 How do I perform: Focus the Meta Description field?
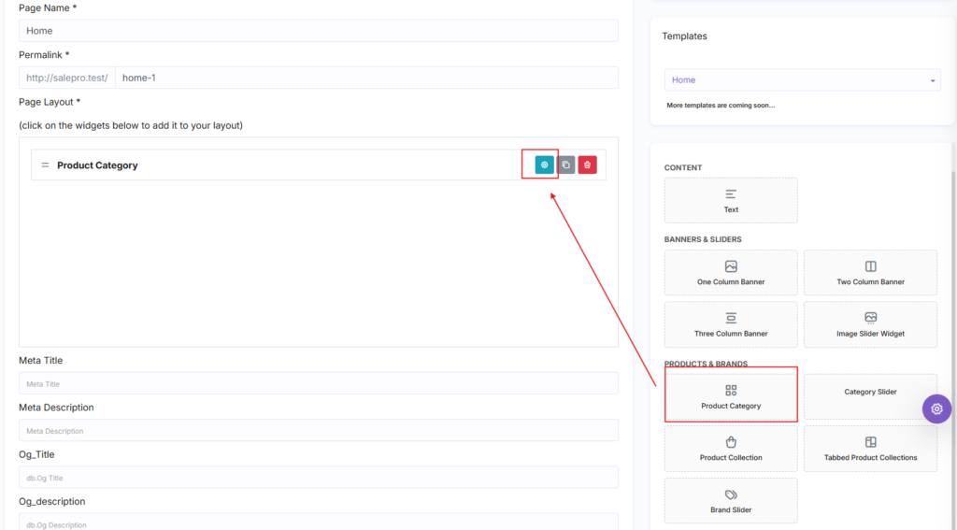tap(318, 431)
